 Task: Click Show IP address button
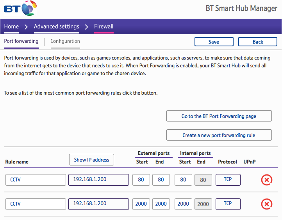(x=91, y=160)
